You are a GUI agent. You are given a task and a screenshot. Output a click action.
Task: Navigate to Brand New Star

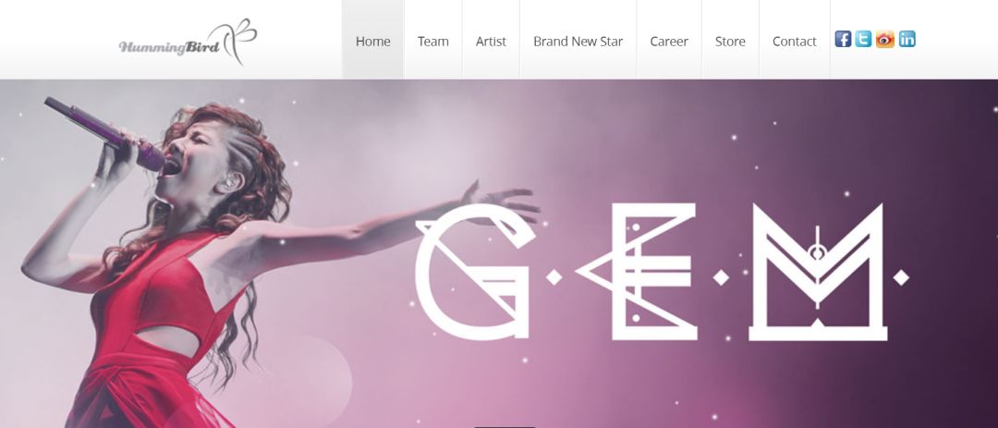[578, 40]
